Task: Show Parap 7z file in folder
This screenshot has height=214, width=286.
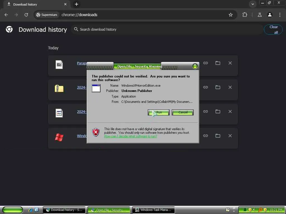Action: pos(218,63)
